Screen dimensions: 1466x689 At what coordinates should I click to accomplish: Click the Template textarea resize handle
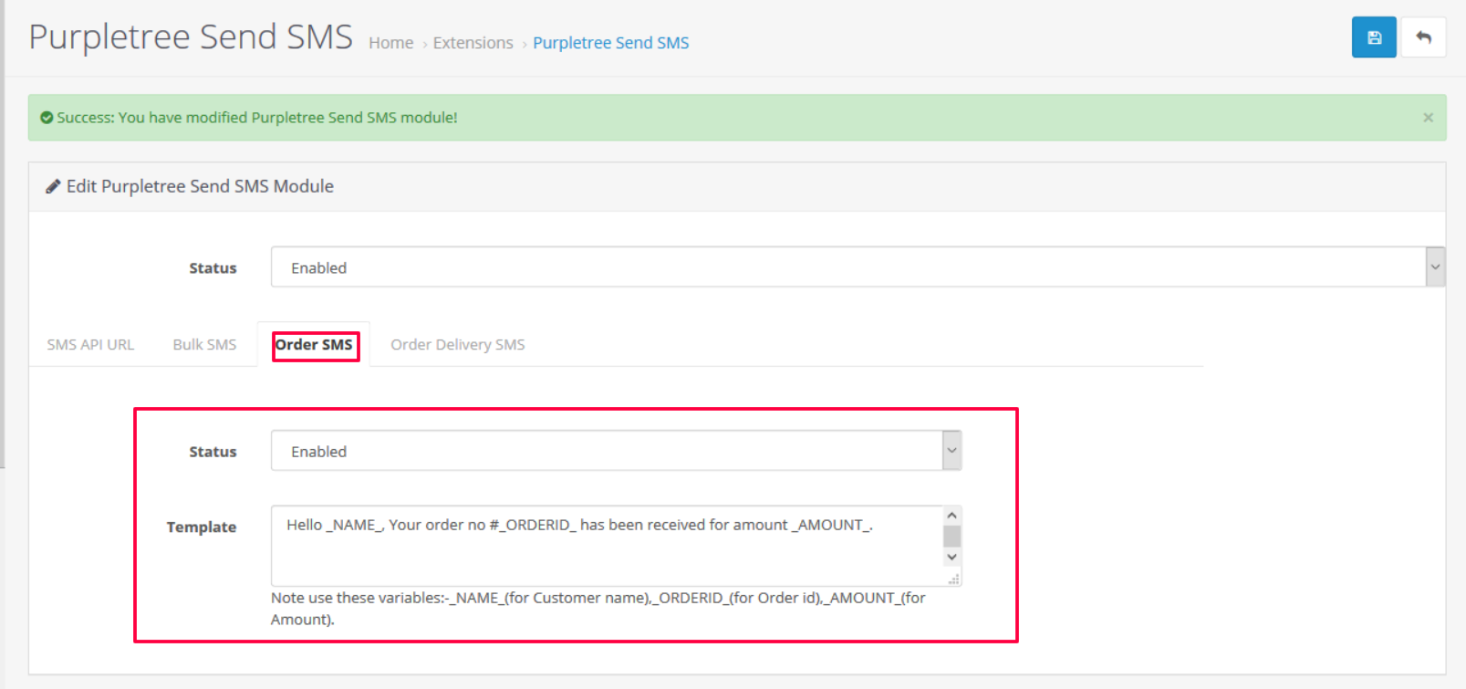click(954, 579)
